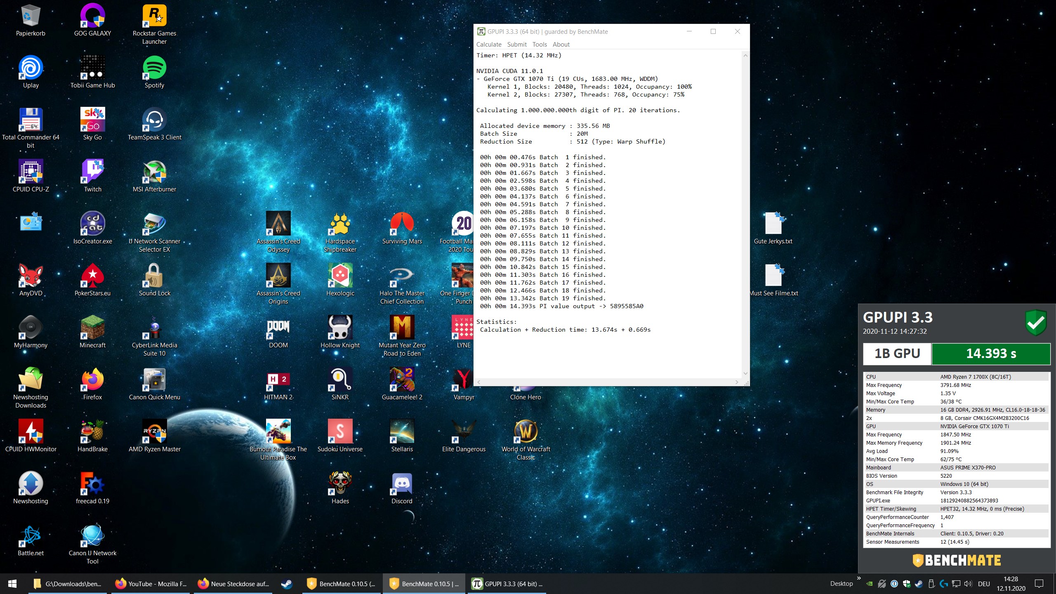The width and height of the screenshot is (1056, 594).
Task: Select the Uplay desktop shortcut
Action: 31,73
